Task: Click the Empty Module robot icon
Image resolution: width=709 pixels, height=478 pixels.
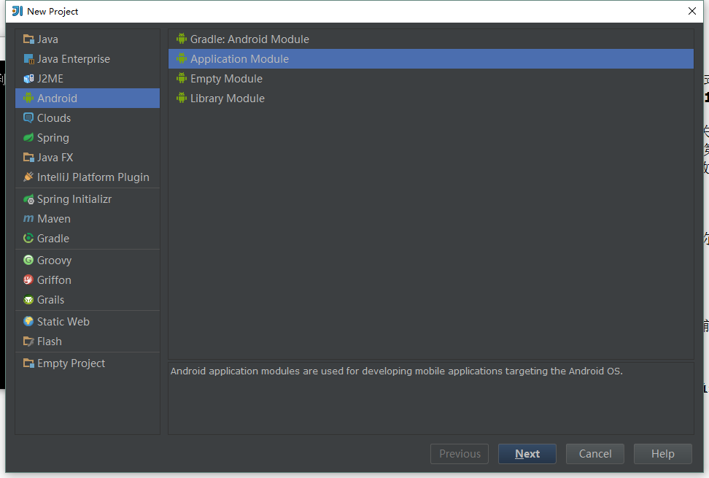Action: [182, 78]
